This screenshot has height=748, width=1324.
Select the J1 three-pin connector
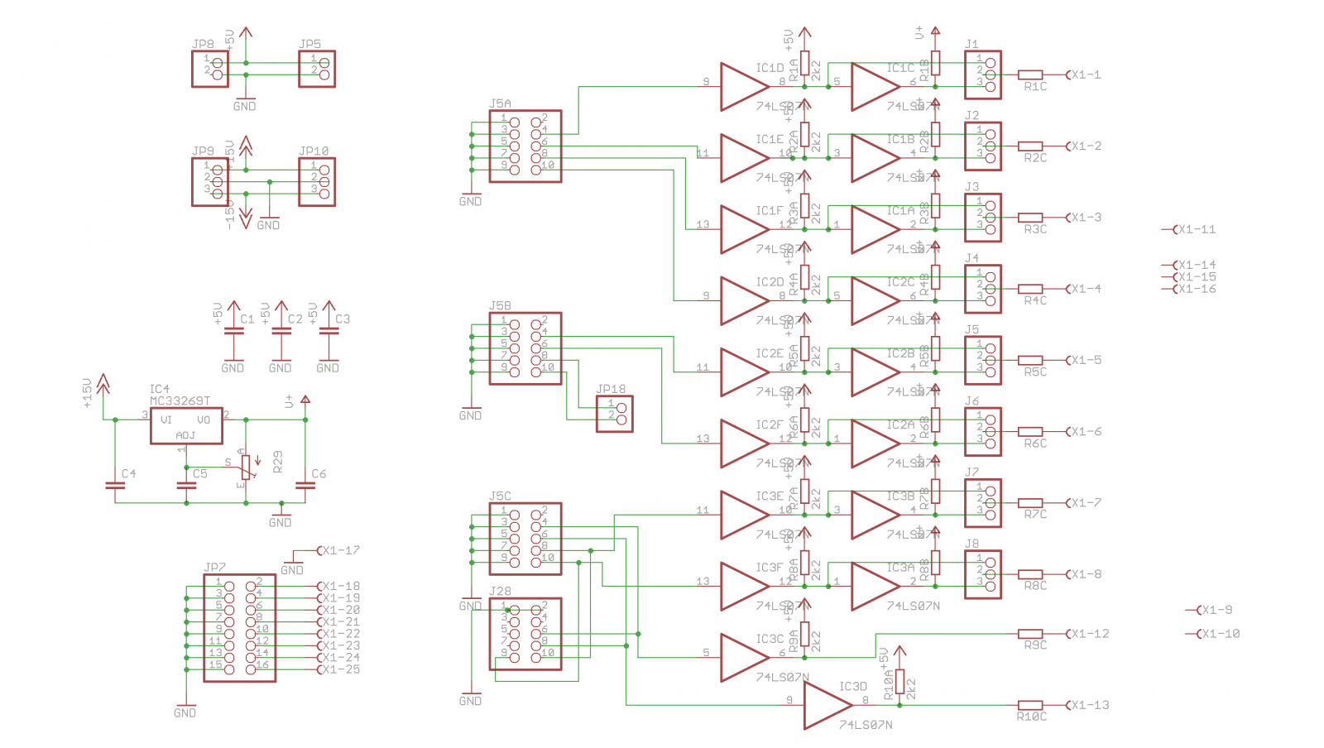click(x=983, y=74)
